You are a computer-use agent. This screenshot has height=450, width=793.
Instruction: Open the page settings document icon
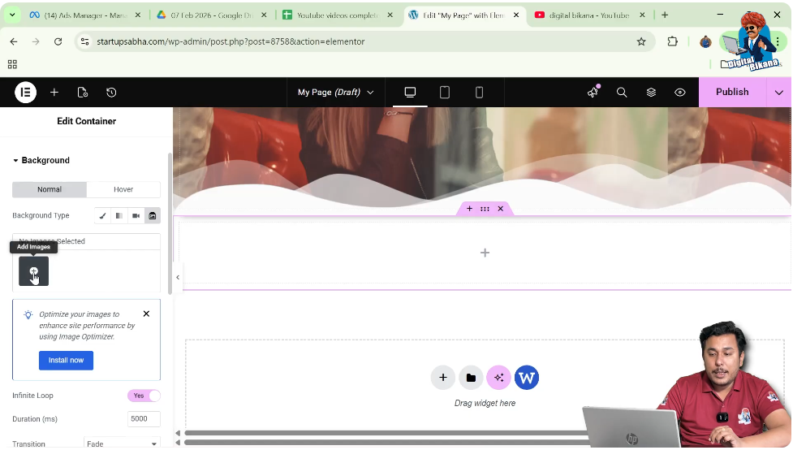pyautogui.click(x=83, y=93)
